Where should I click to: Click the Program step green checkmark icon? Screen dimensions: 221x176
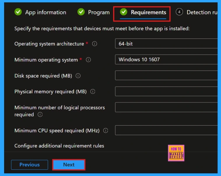(x=81, y=12)
